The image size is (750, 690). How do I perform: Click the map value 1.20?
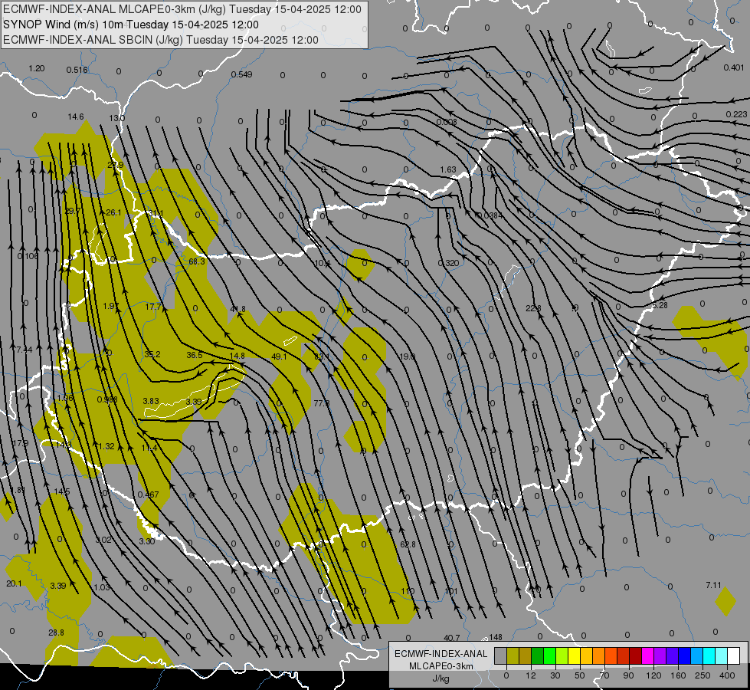(x=36, y=68)
